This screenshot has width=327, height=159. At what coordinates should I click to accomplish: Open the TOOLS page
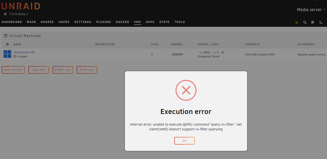point(180,22)
